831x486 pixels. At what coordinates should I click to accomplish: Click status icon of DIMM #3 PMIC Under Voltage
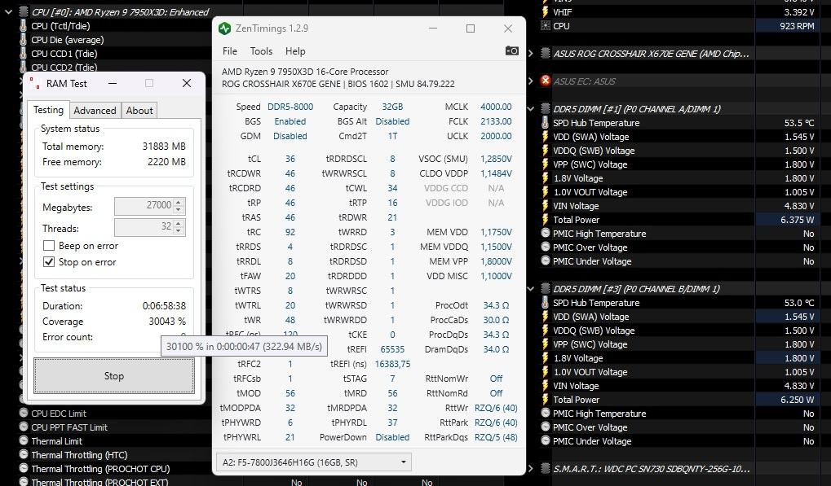point(546,440)
